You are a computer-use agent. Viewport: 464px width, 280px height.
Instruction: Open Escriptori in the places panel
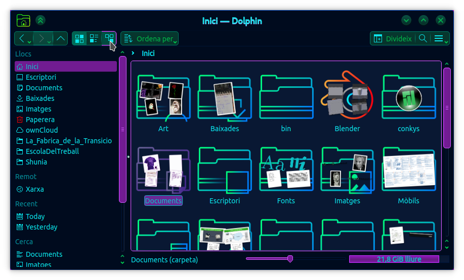tap(66, 77)
